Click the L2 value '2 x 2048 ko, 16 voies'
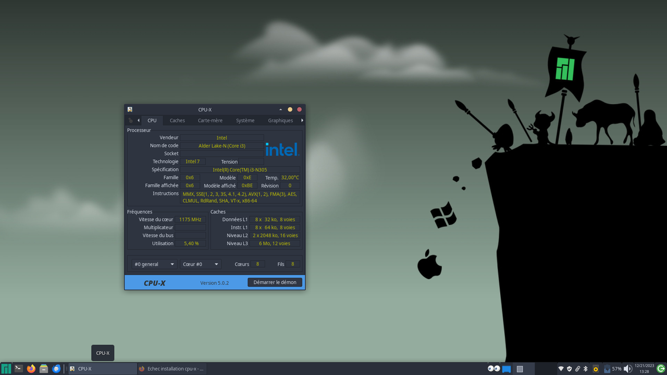 (275, 235)
